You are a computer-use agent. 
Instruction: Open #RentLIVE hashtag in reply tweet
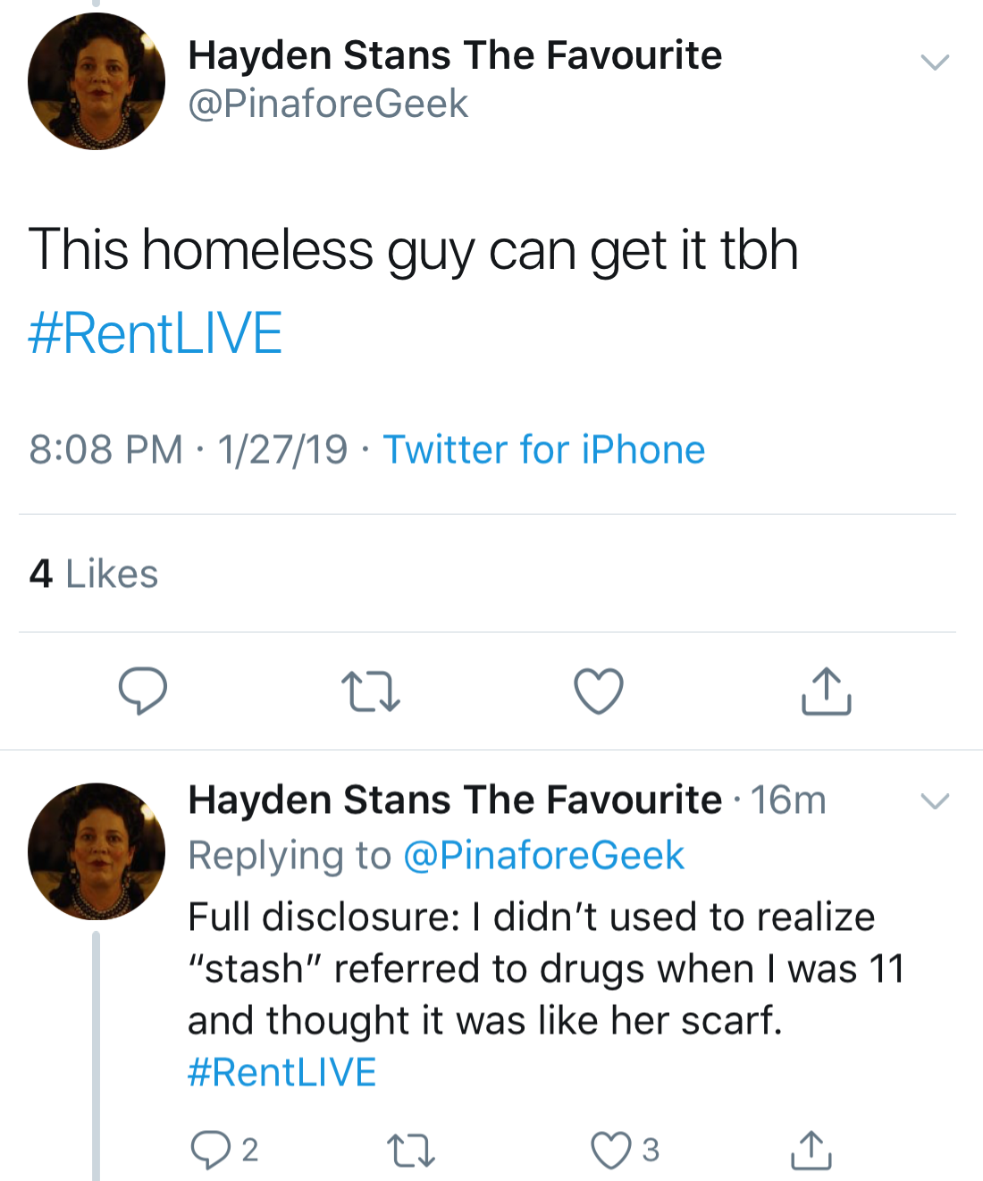pyautogui.click(x=282, y=1072)
